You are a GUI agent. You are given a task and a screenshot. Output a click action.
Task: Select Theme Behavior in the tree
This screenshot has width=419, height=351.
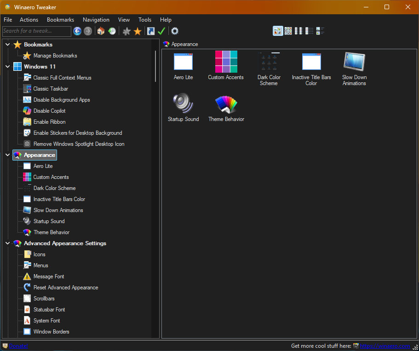point(52,232)
